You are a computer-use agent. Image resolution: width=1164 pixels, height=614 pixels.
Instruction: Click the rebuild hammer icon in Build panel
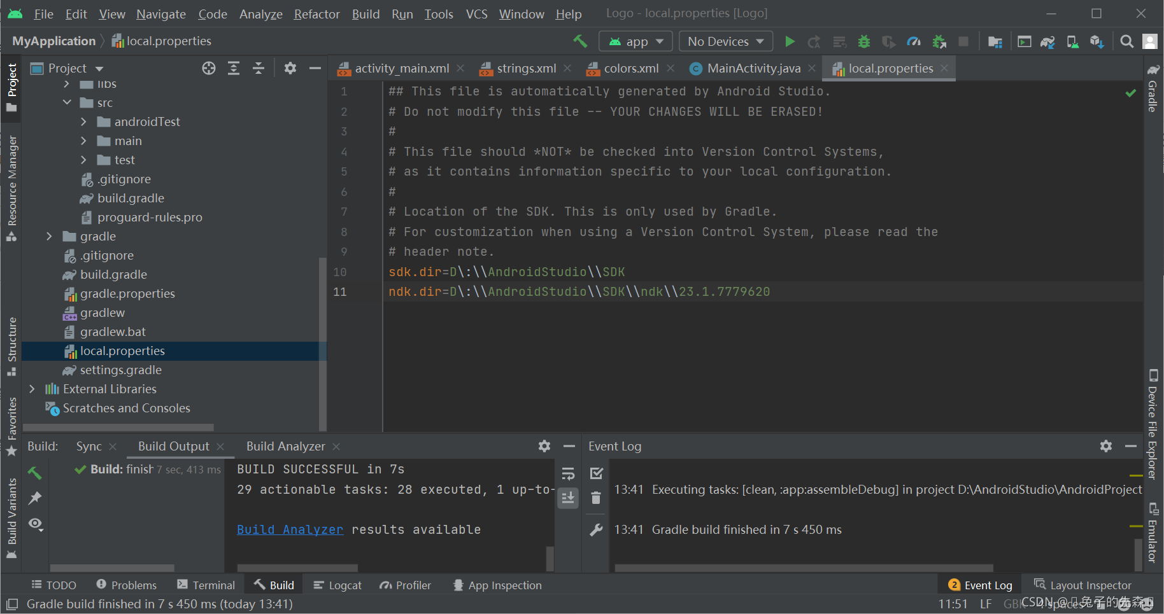[x=35, y=473]
